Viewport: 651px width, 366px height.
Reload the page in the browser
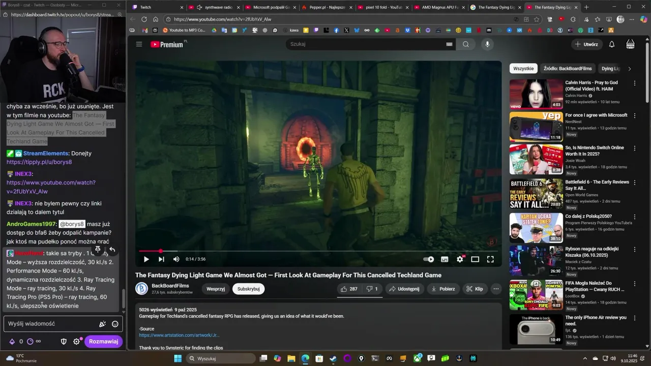pos(144,19)
